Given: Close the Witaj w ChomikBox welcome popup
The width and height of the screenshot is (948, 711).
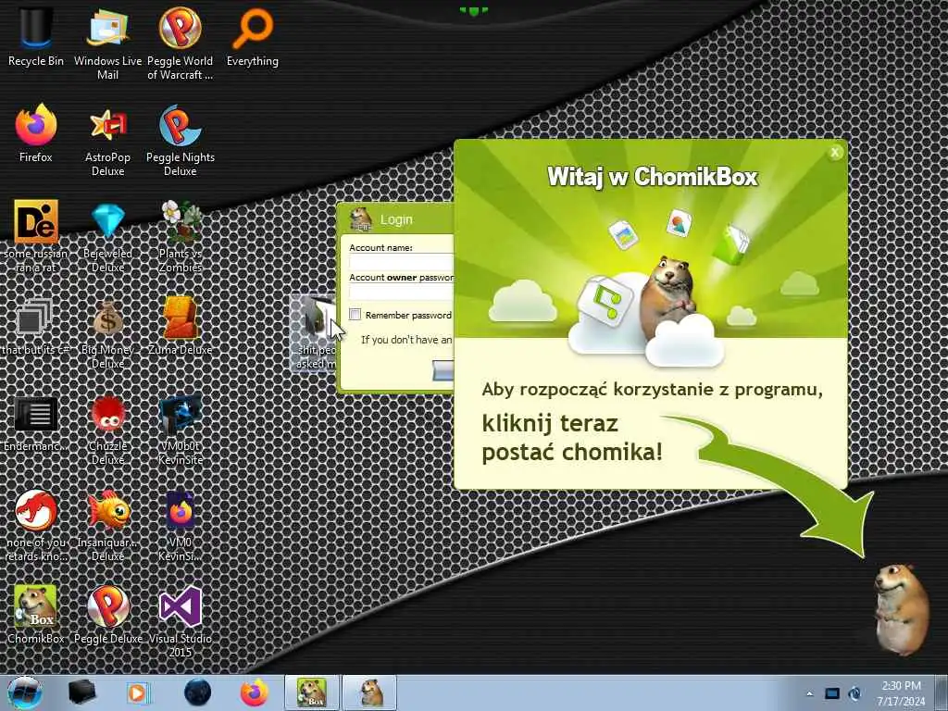Looking at the screenshot, I should coord(835,153).
